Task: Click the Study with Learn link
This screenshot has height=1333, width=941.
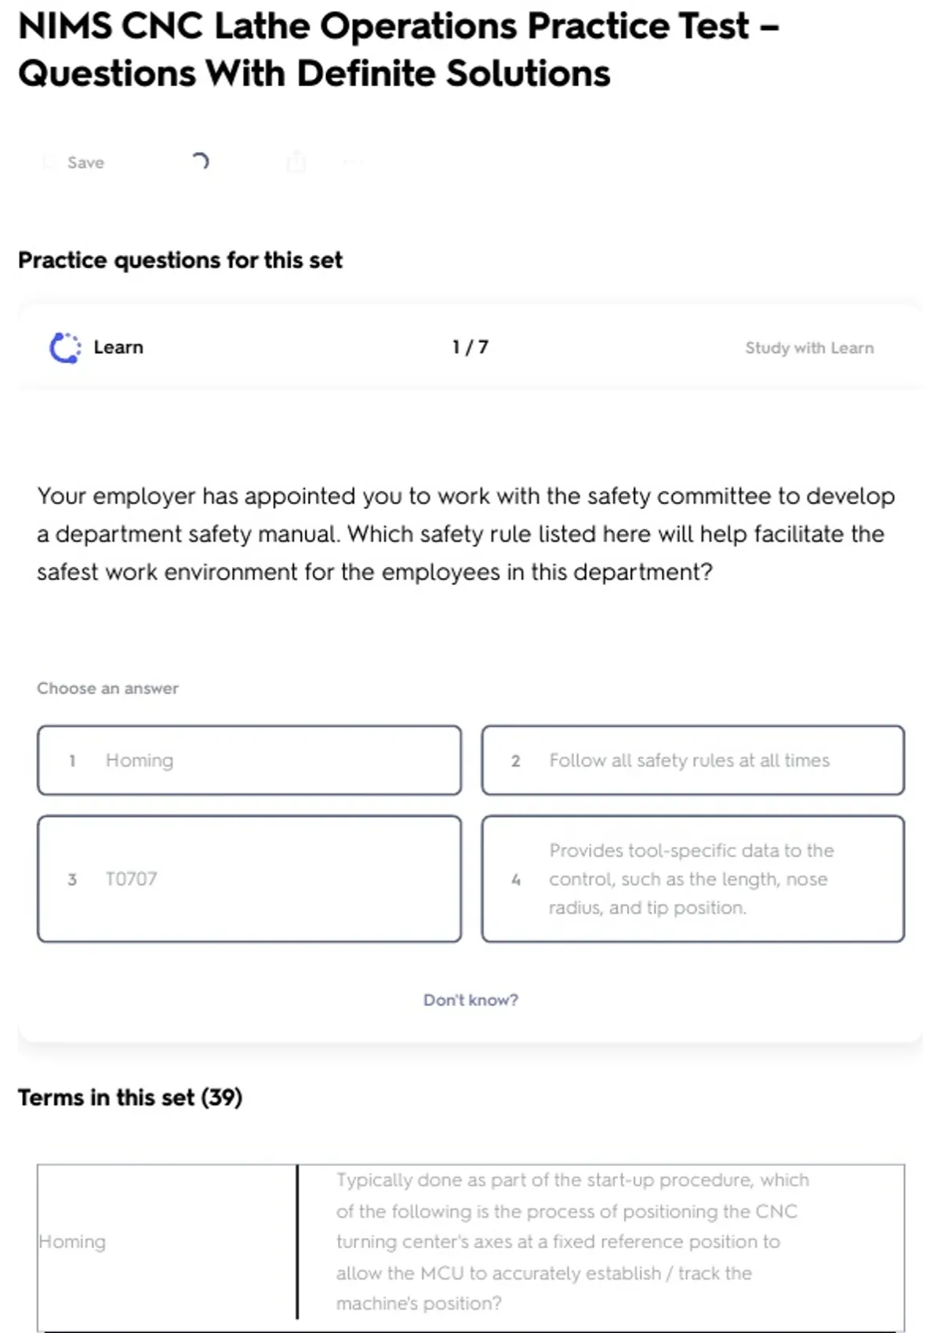Action: click(808, 348)
